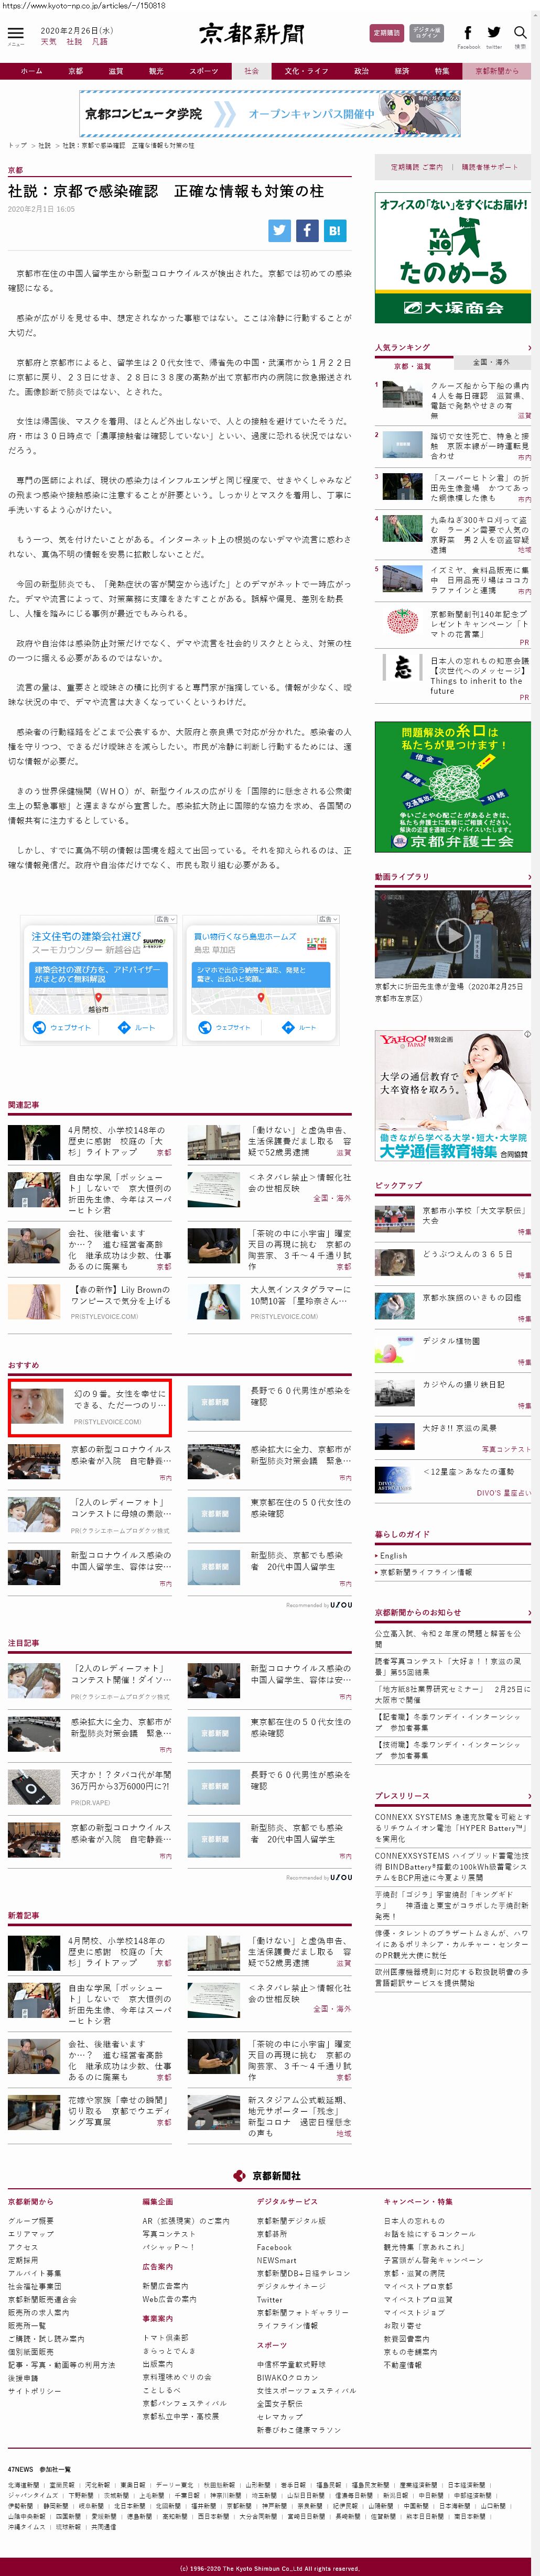Open the English link under 暮らしのガイド

(x=394, y=1556)
